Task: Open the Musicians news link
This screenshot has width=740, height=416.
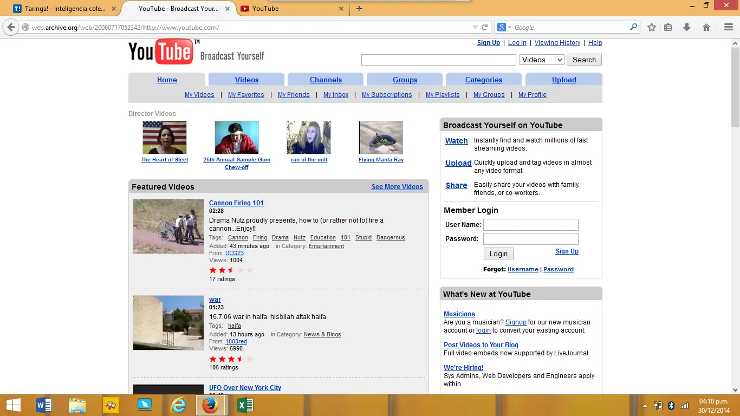Action: (x=459, y=314)
